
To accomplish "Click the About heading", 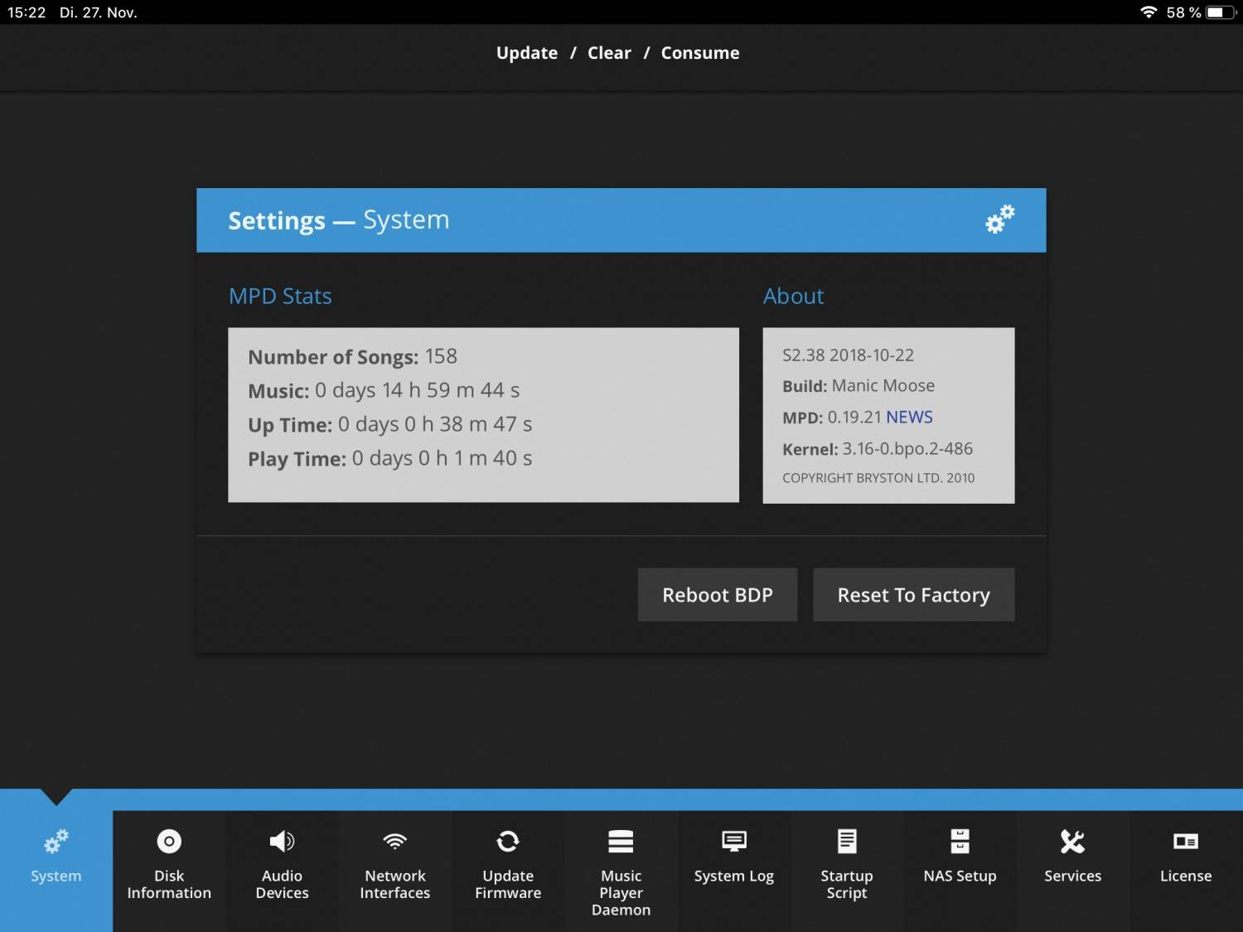I will [794, 297].
